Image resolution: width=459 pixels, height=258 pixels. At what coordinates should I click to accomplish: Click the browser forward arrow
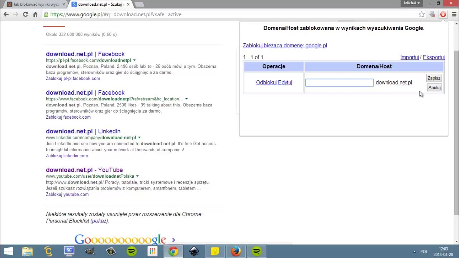(x=16, y=14)
